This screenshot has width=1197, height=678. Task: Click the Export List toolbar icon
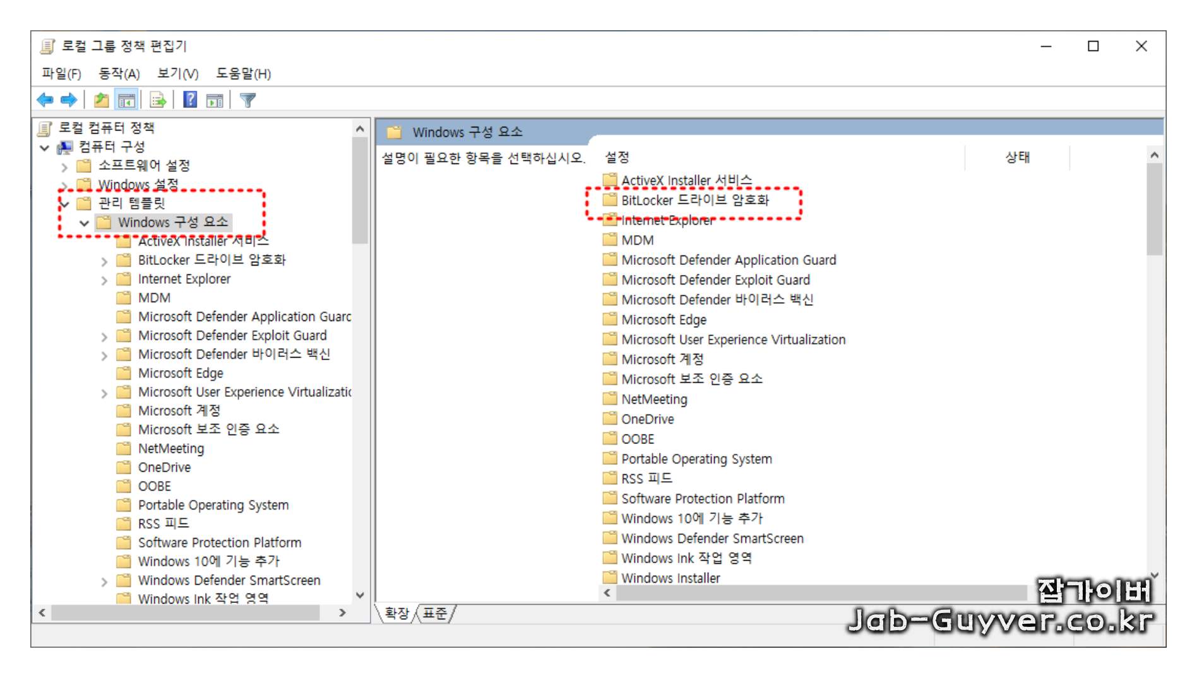(x=158, y=100)
